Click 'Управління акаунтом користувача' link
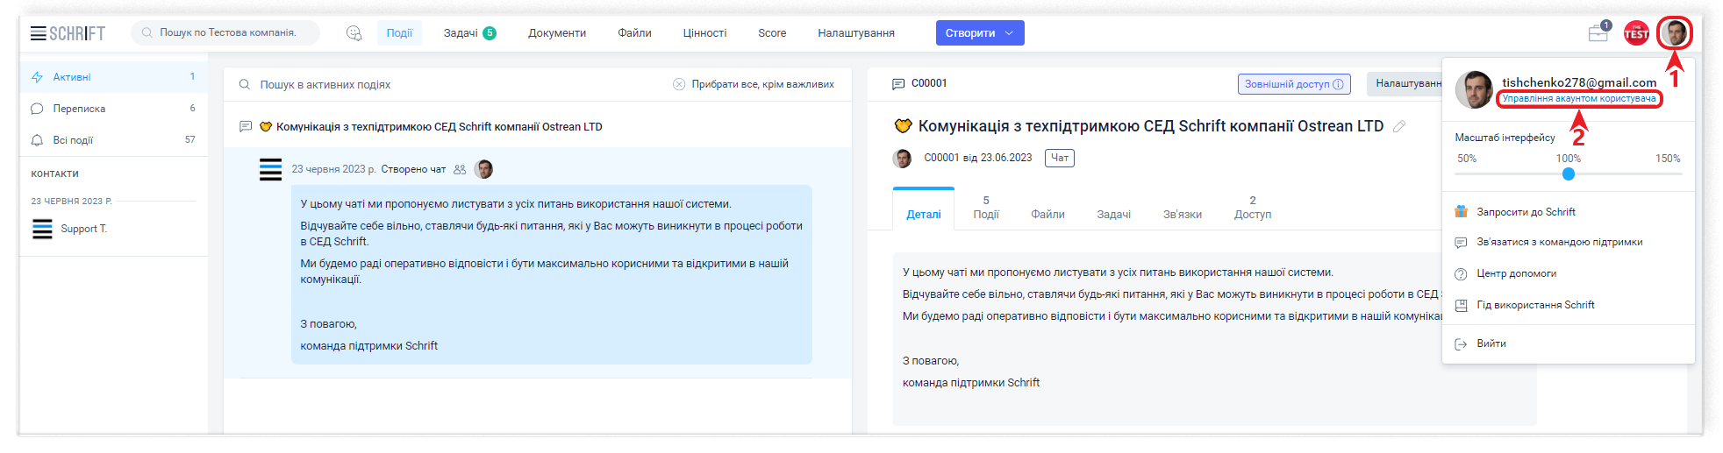The height and width of the screenshot is (453, 1723). pos(1578,99)
